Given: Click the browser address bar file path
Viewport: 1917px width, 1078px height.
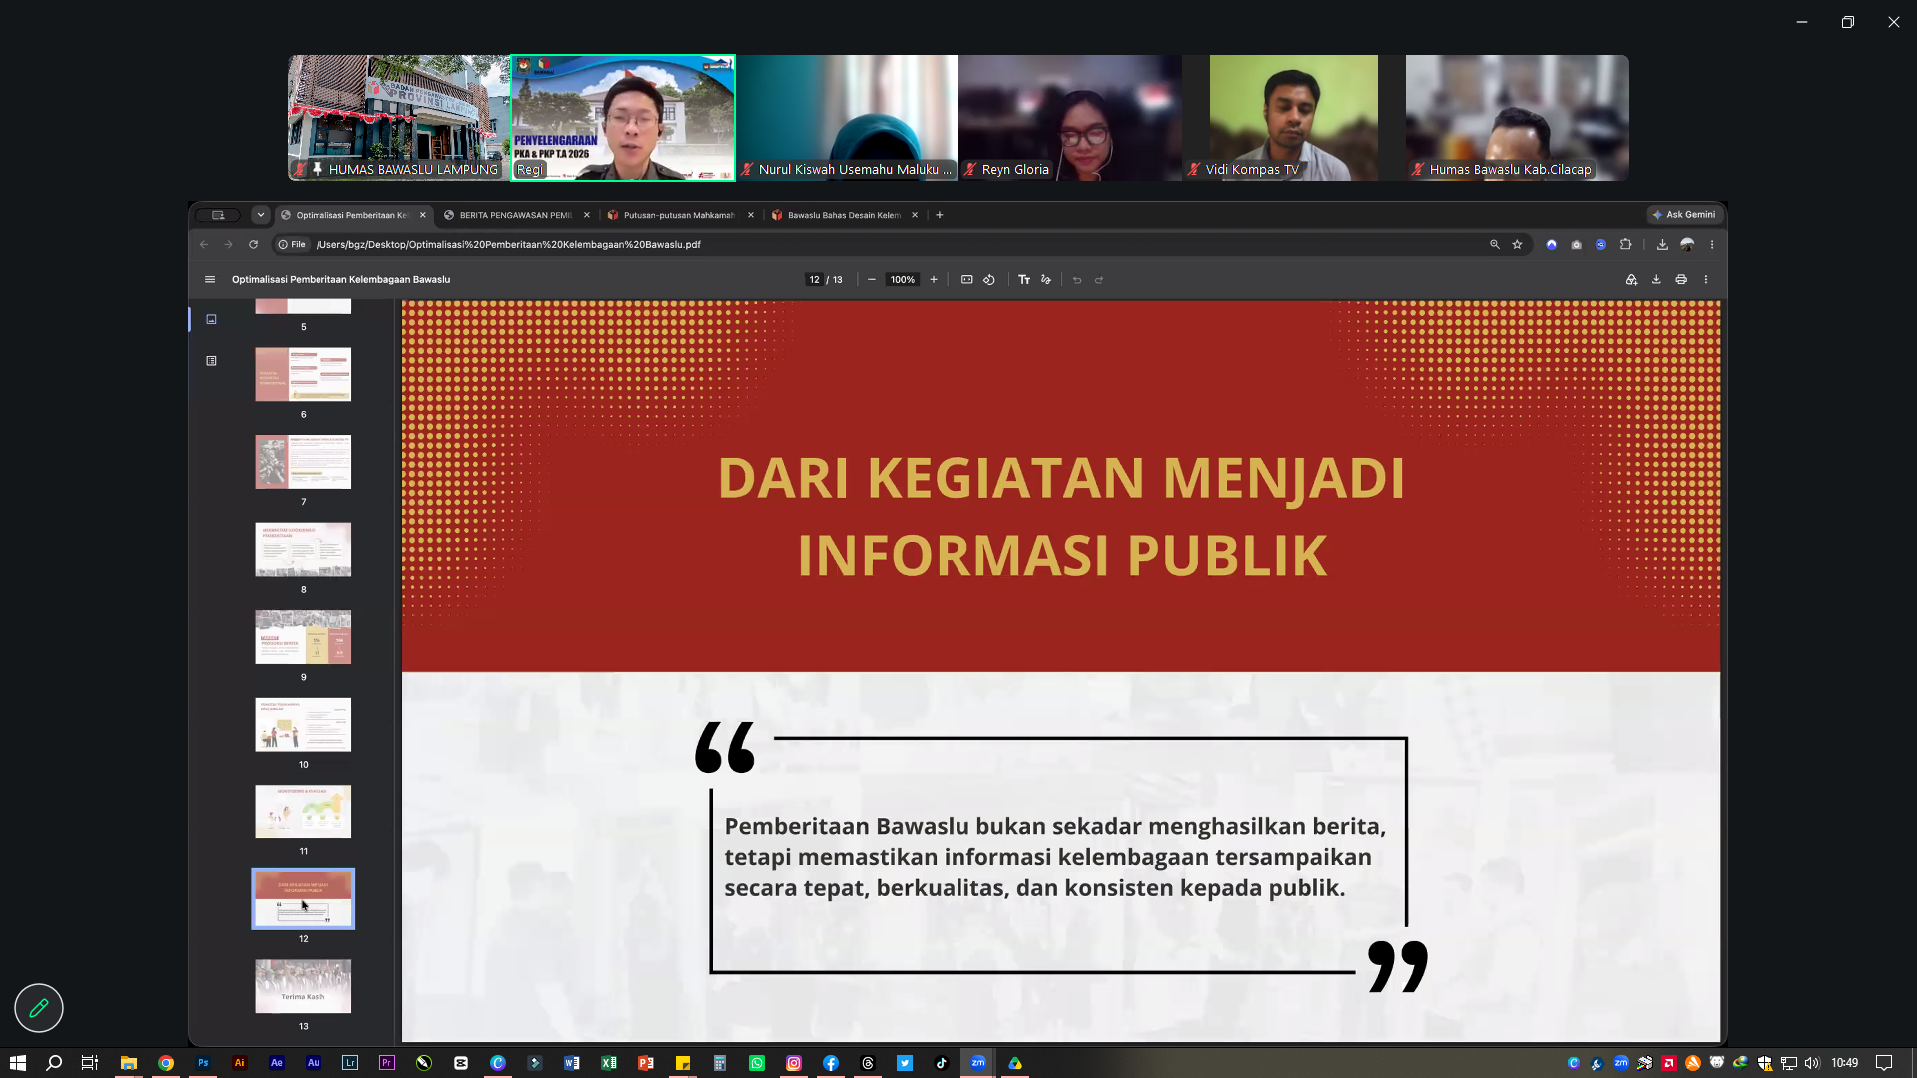Looking at the screenshot, I should 508,244.
